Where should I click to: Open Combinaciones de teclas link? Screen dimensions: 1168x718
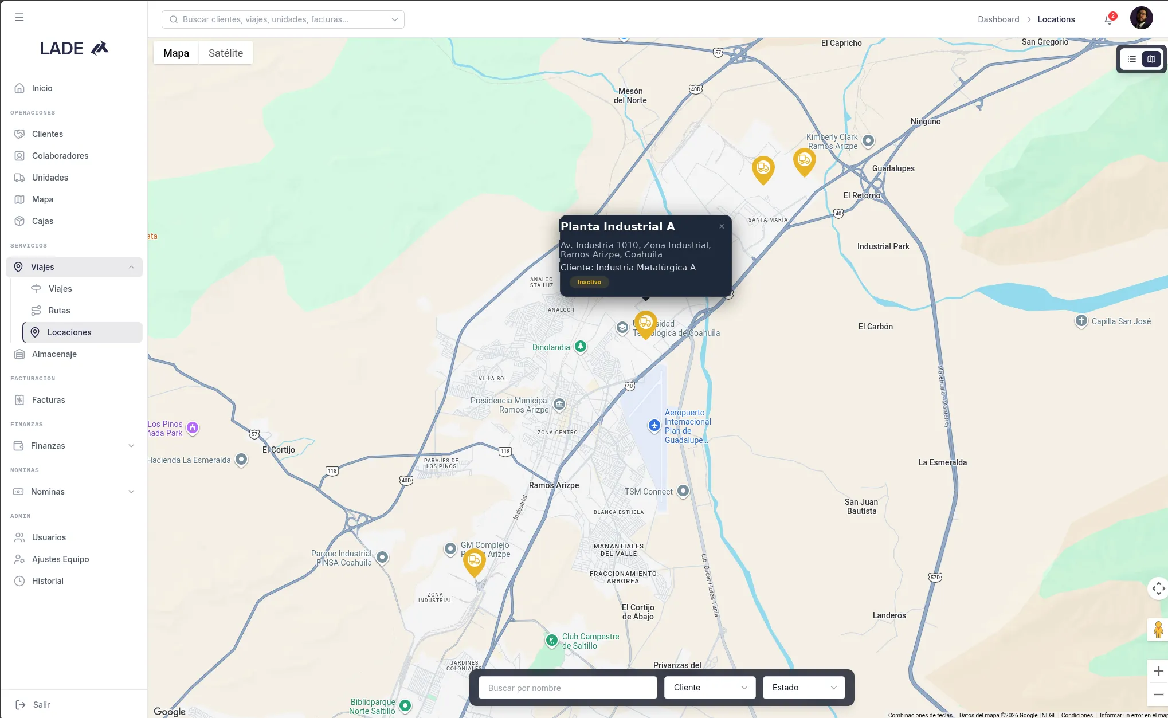coord(920,715)
